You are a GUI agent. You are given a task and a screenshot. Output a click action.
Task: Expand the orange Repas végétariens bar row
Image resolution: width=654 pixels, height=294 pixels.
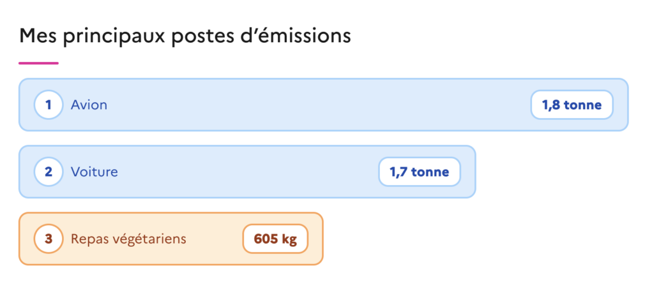(x=171, y=239)
